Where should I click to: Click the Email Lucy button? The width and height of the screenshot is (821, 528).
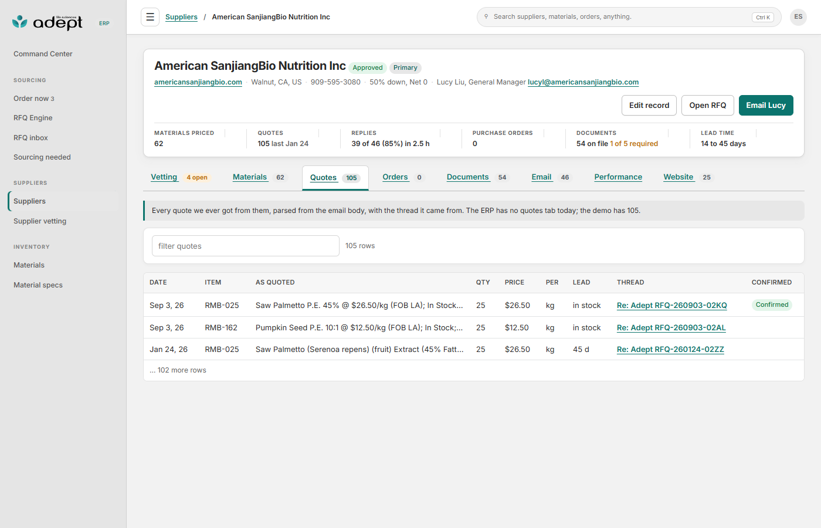(766, 106)
